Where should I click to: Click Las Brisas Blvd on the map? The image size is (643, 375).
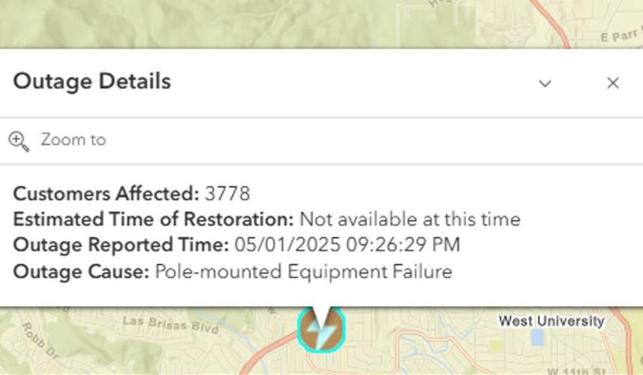point(170,325)
